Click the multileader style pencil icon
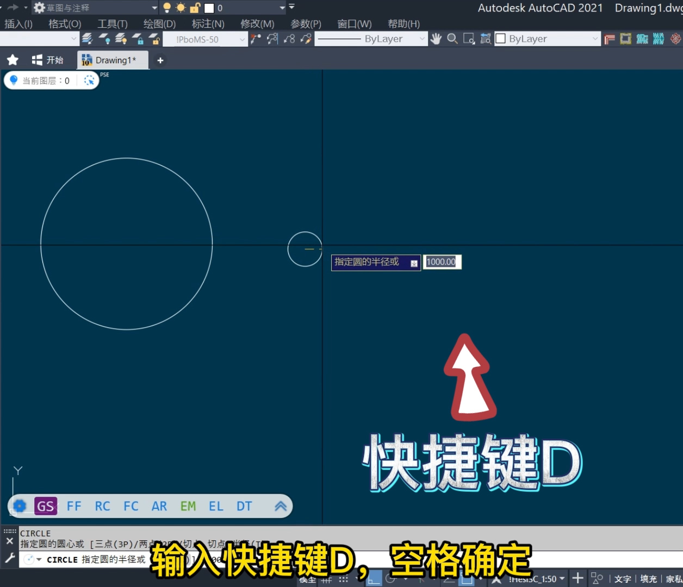This screenshot has width=683, height=587. (x=306, y=39)
